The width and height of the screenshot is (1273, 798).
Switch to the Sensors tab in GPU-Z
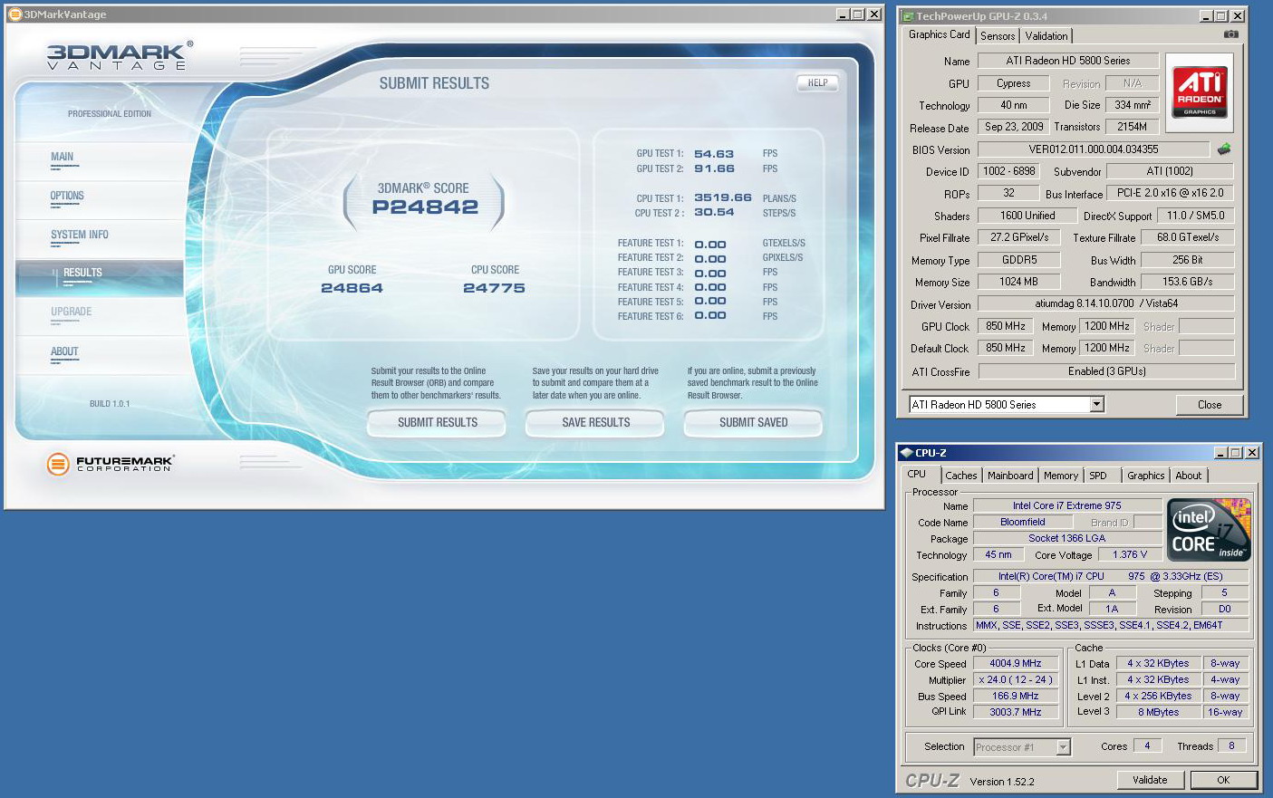(998, 36)
